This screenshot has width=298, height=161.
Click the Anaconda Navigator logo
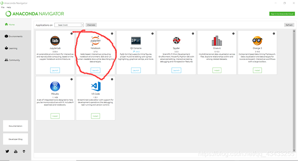(35, 14)
